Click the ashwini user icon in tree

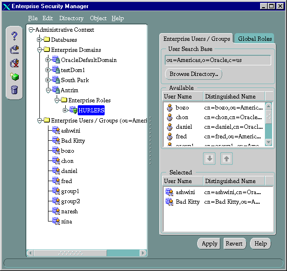click(x=56, y=130)
